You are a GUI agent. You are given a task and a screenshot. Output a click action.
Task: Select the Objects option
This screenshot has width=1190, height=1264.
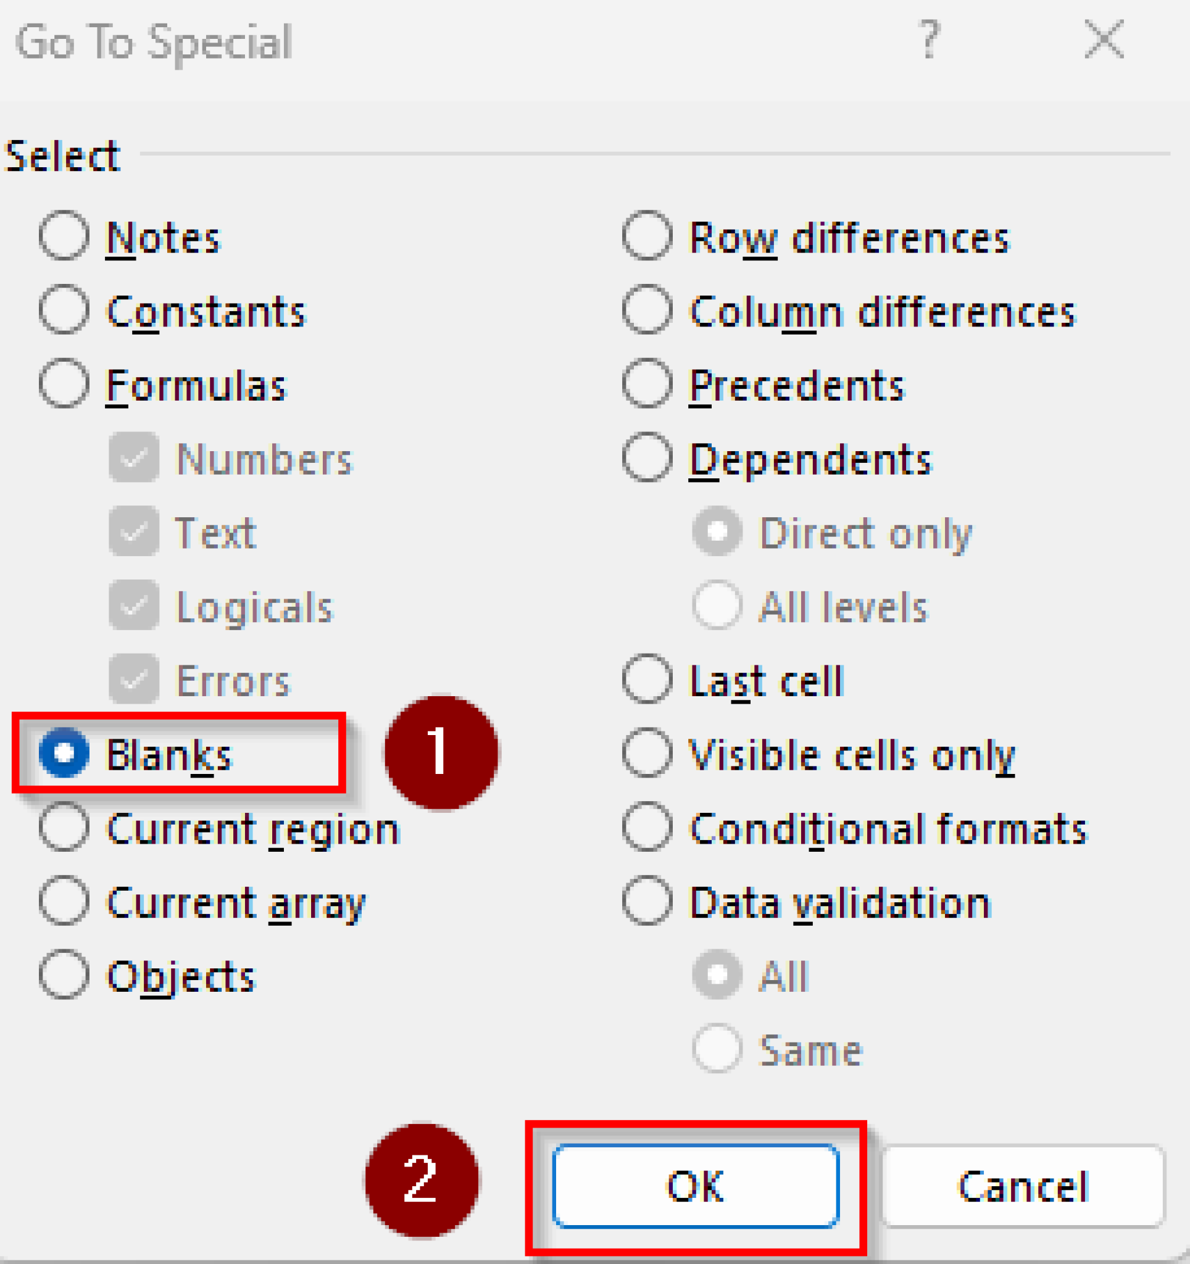pyautogui.click(x=63, y=973)
